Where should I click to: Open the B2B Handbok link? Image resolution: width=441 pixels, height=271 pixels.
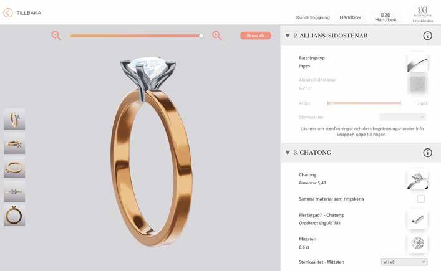coord(385,17)
